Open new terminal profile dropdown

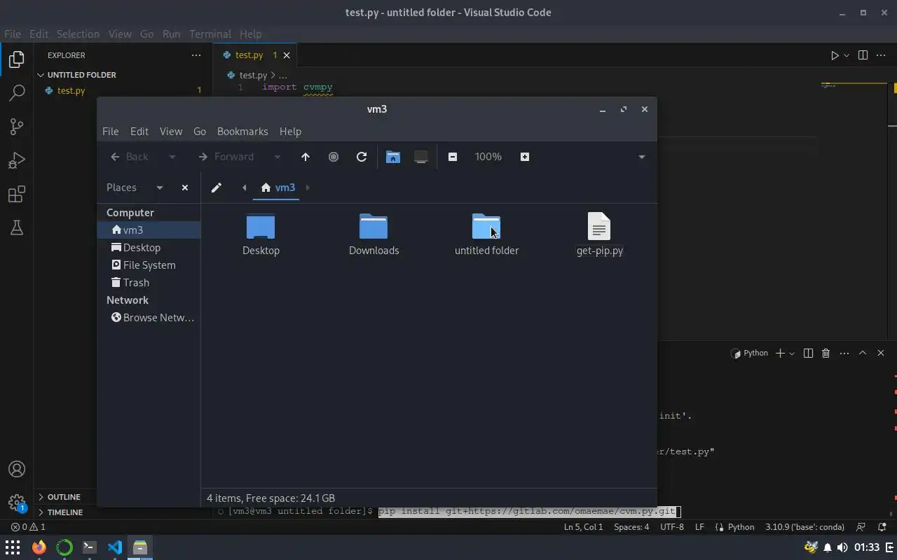click(792, 353)
